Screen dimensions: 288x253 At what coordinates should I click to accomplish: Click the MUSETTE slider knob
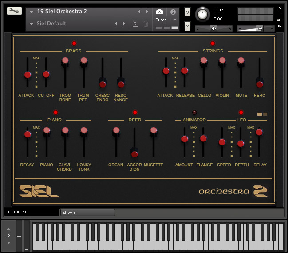click(154, 130)
